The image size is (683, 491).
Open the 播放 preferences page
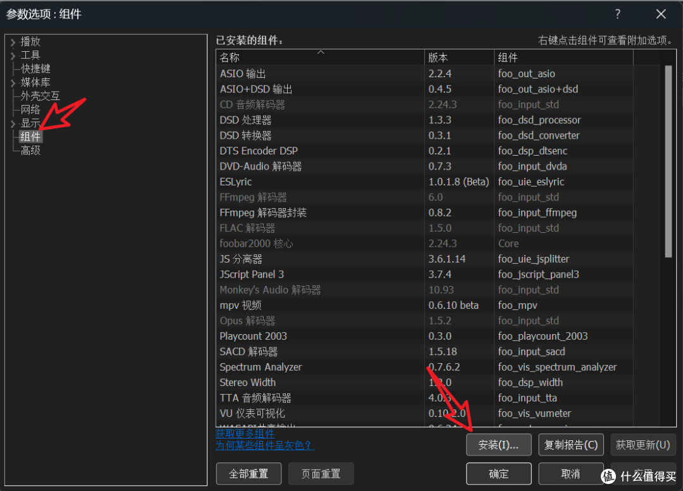pos(30,41)
